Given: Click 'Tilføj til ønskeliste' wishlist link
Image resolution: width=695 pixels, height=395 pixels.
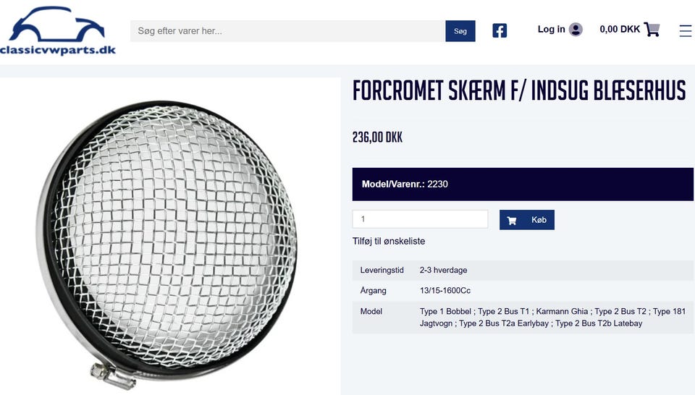Looking at the screenshot, I should (x=389, y=242).
